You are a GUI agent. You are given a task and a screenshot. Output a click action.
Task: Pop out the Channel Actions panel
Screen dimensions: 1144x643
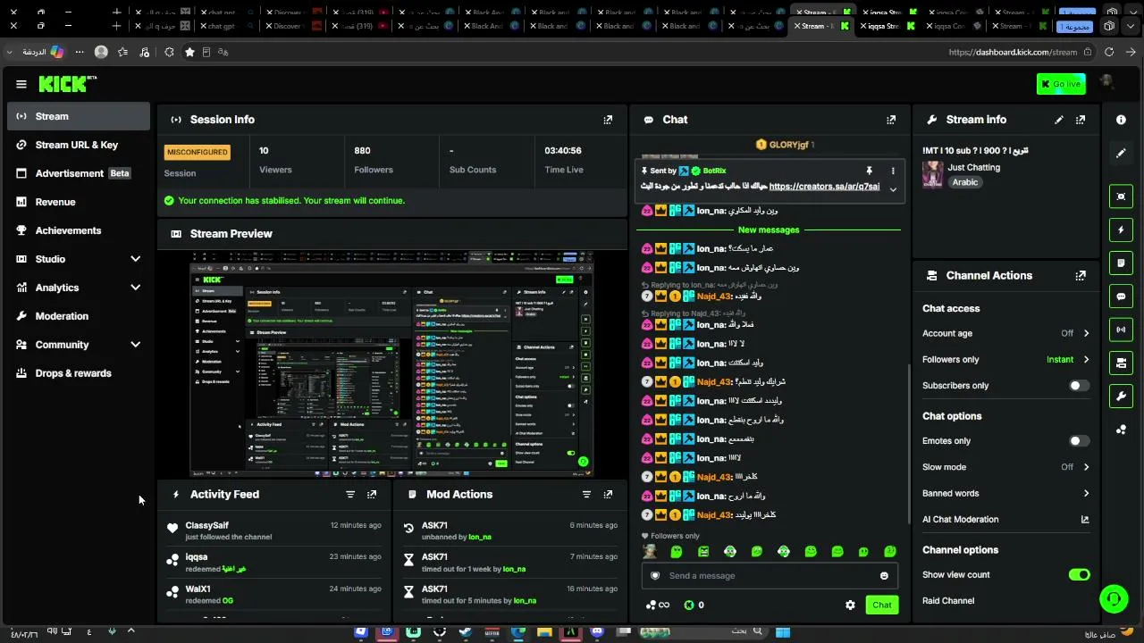[x=1081, y=276]
